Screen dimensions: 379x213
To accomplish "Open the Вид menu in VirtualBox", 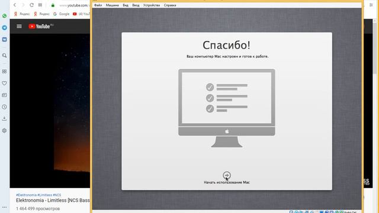I will [x=126, y=5].
